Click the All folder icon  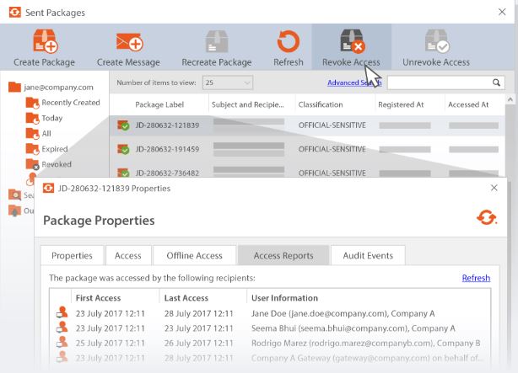click(32, 133)
